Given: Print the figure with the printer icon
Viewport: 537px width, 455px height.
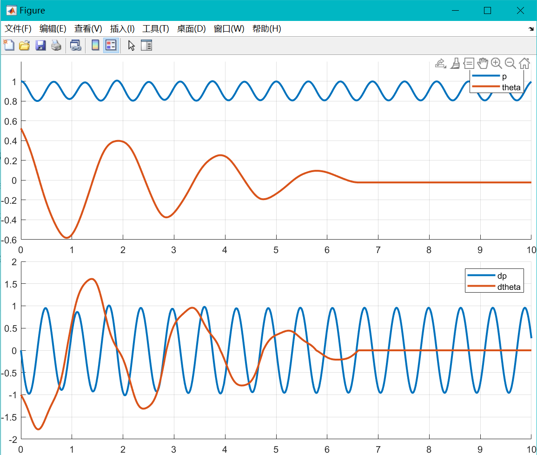Looking at the screenshot, I should pyautogui.click(x=56, y=45).
